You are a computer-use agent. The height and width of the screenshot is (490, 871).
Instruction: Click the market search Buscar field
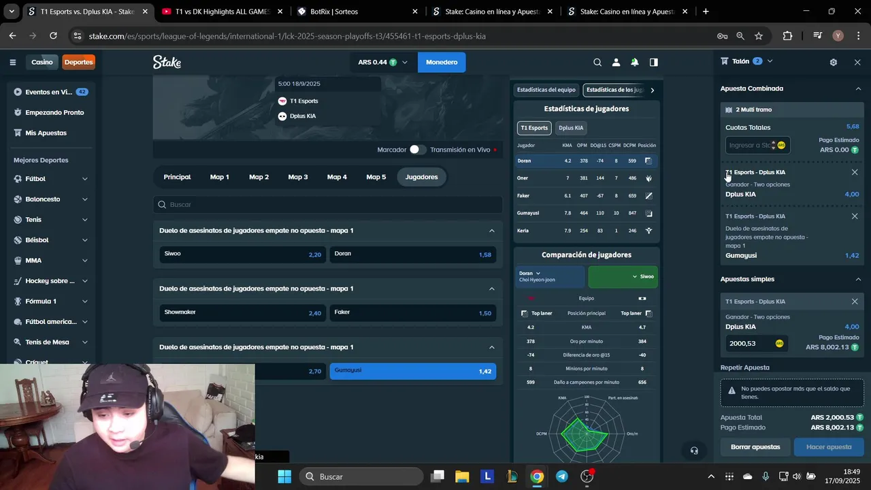328,204
